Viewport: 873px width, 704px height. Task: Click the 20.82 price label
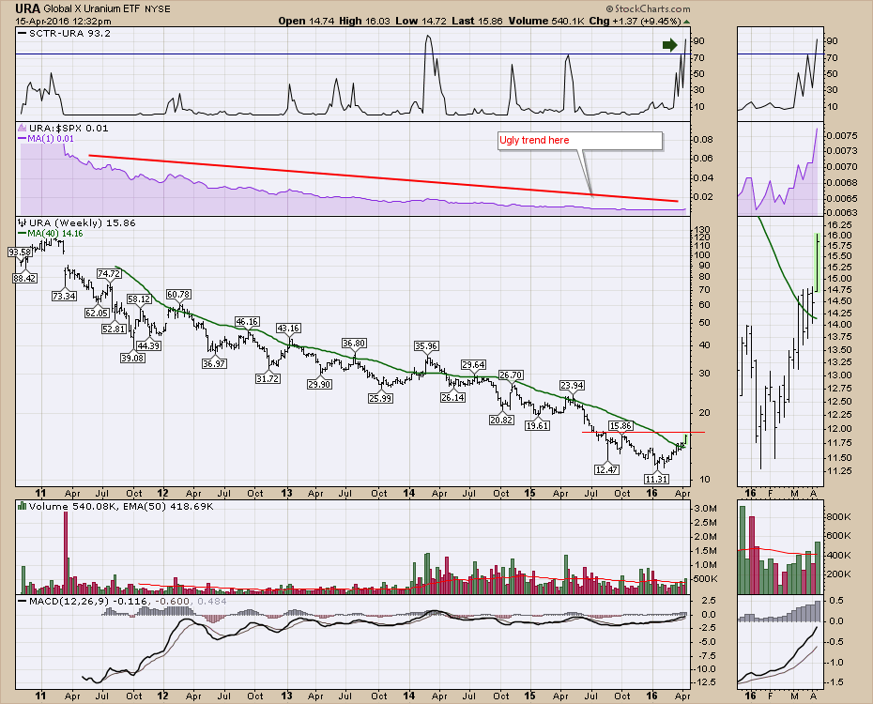pos(501,420)
